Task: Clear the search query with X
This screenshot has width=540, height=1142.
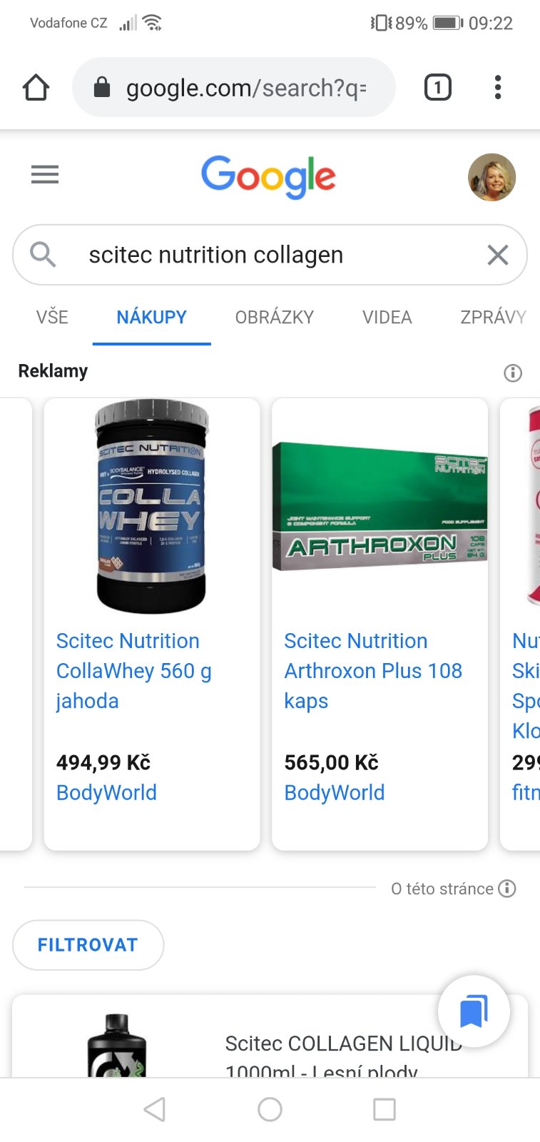Action: (x=497, y=255)
